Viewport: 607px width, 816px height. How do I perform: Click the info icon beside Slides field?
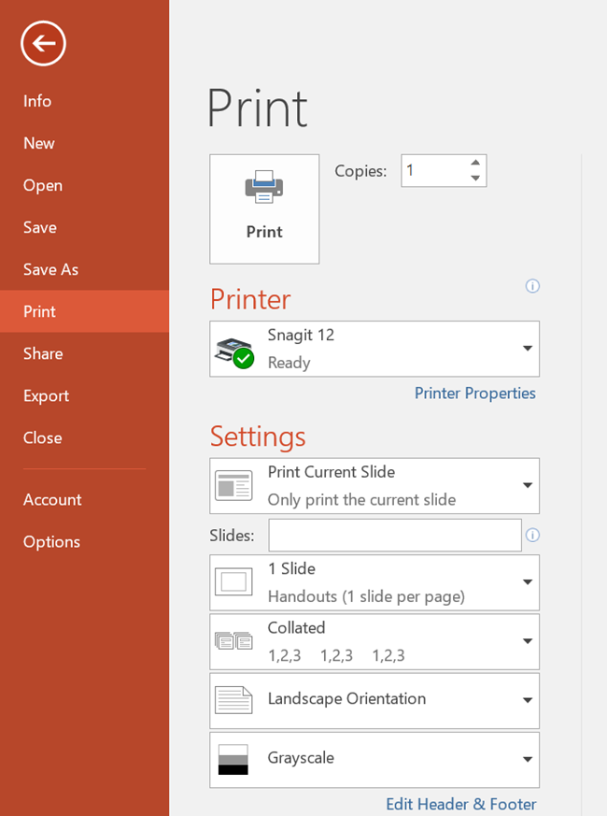click(532, 536)
